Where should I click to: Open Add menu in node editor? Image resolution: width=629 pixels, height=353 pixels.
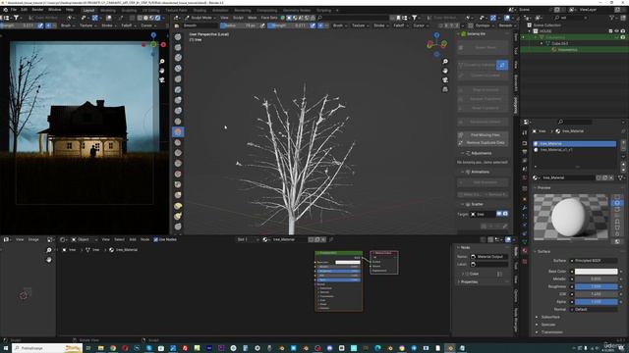point(133,239)
